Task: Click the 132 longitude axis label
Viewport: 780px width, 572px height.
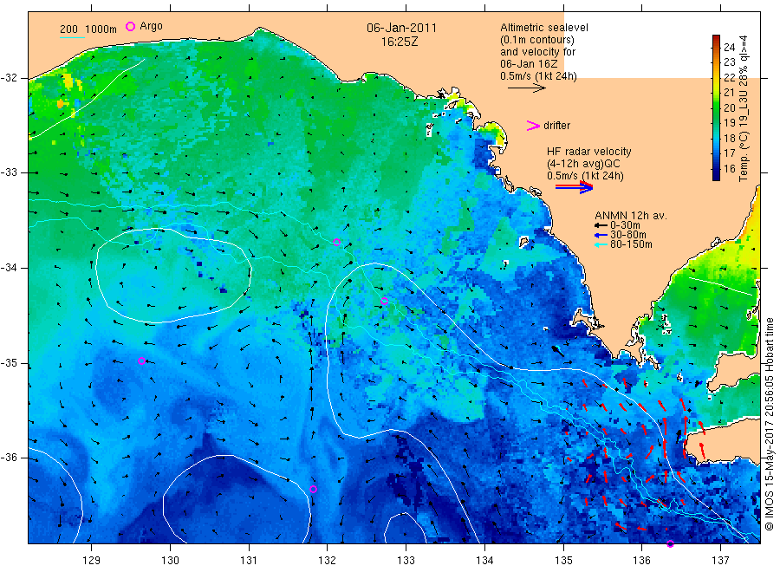Action: coord(328,561)
